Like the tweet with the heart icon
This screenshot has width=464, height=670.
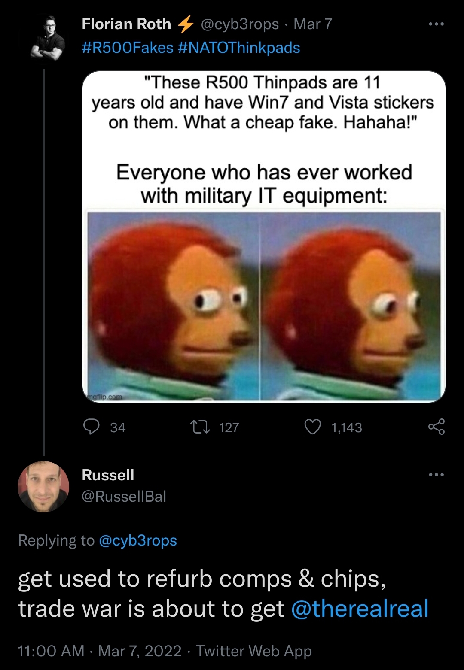312,427
